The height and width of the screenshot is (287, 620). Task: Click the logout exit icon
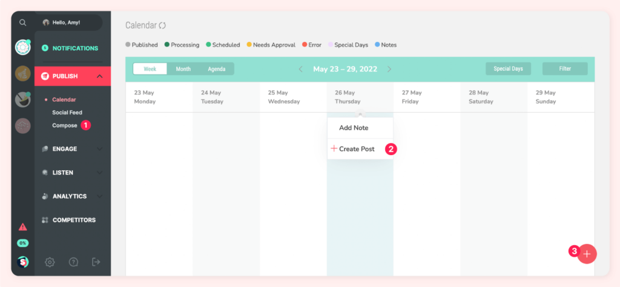(96, 262)
